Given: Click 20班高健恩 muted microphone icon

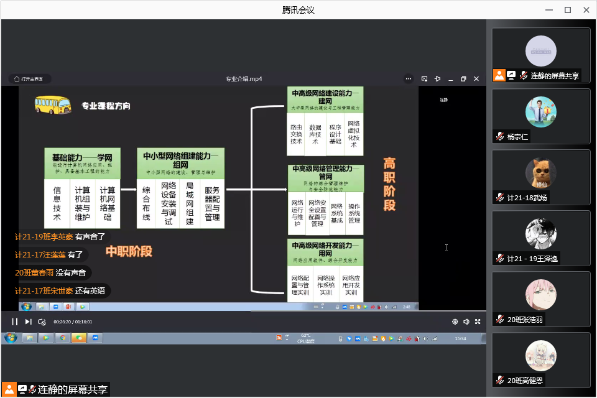Looking at the screenshot, I should 499,381.
